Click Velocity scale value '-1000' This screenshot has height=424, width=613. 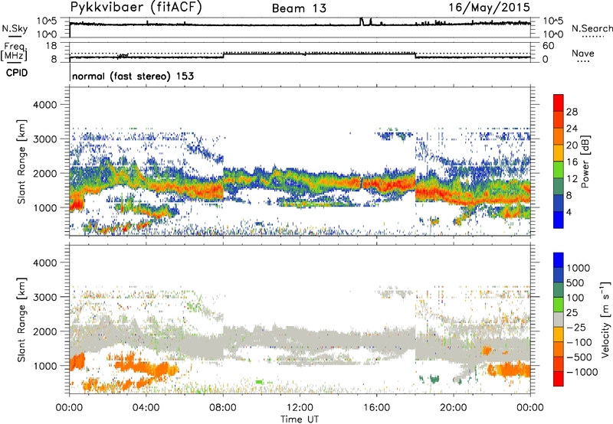point(582,372)
